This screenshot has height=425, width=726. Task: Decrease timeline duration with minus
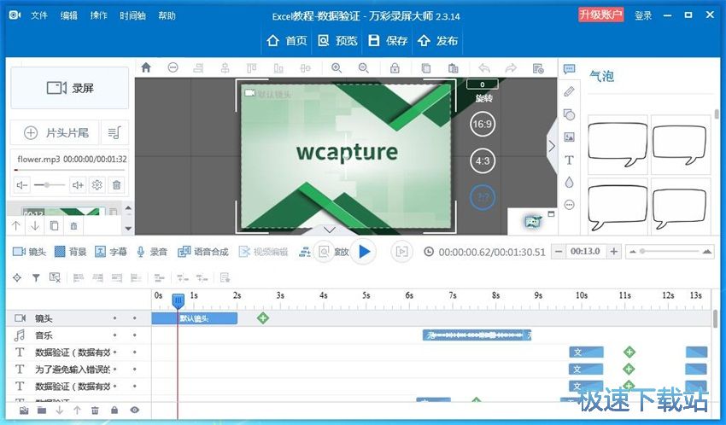point(559,252)
